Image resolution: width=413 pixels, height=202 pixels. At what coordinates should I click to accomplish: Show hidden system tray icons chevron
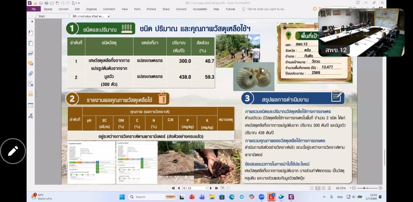tap(324, 197)
